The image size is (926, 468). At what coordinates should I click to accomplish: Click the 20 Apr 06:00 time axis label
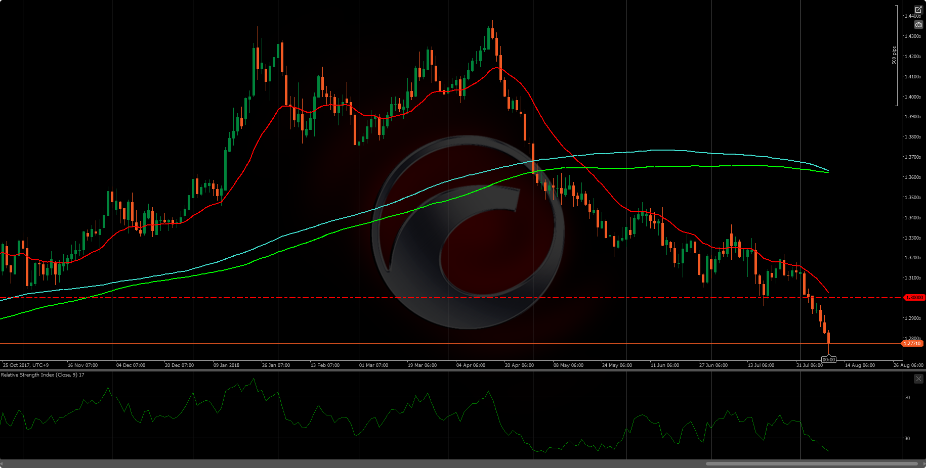tap(519, 365)
